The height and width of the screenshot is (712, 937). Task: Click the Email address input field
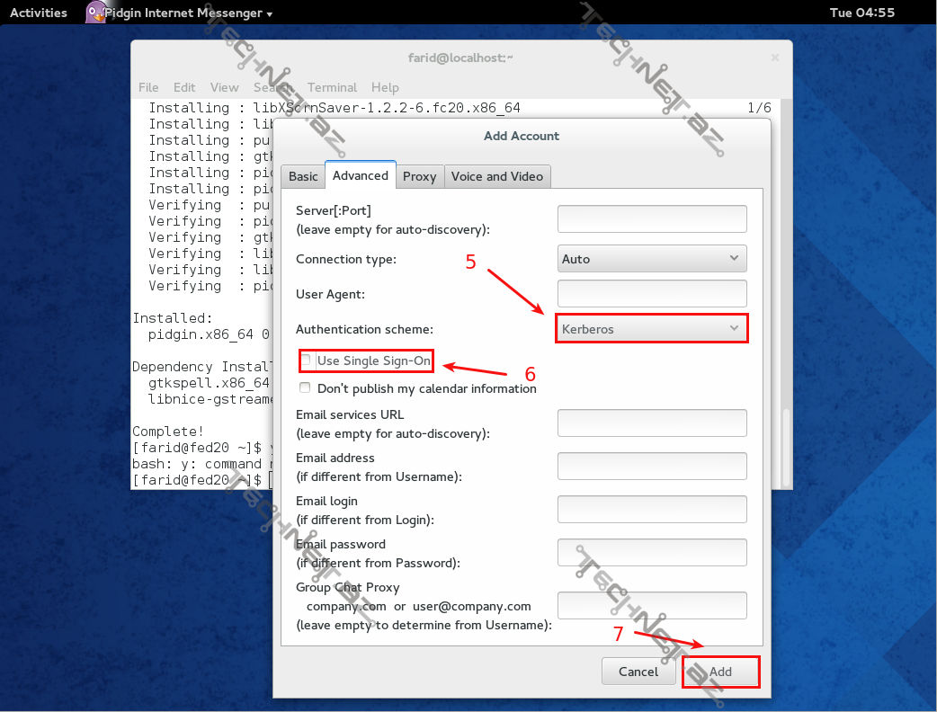652,466
